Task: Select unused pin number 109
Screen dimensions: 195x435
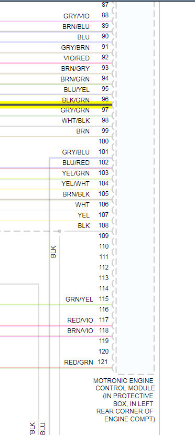Action: pyautogui.click(x=104, y=236)
